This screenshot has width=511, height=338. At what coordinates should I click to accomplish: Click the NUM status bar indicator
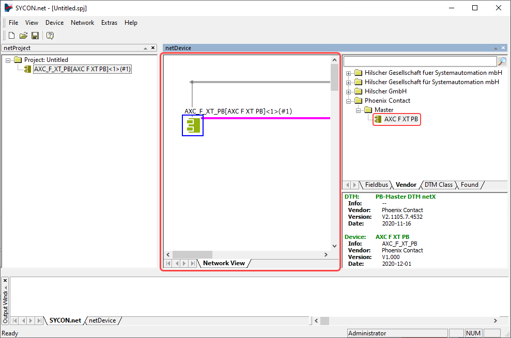pos(473,333)
